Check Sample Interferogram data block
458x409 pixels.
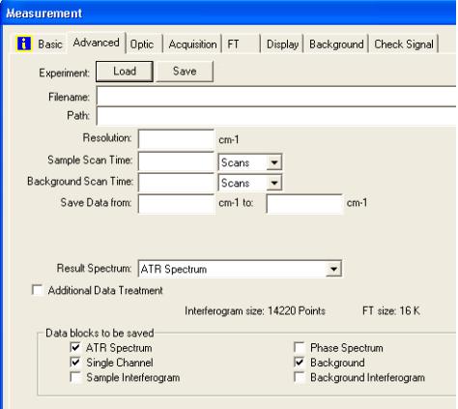75,377
